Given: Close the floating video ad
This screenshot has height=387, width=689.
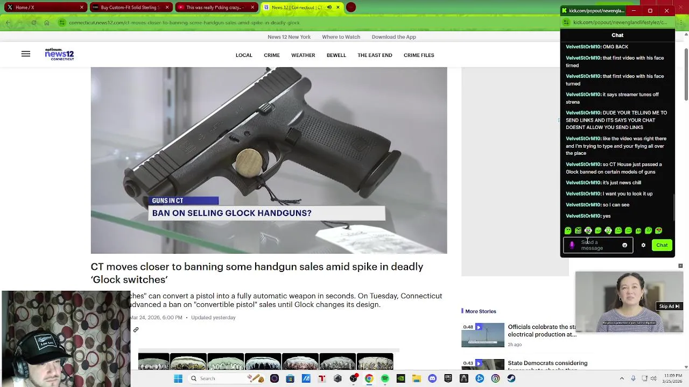Looking at the screenshot, I should pyautogui.click(x=680, y=266).
